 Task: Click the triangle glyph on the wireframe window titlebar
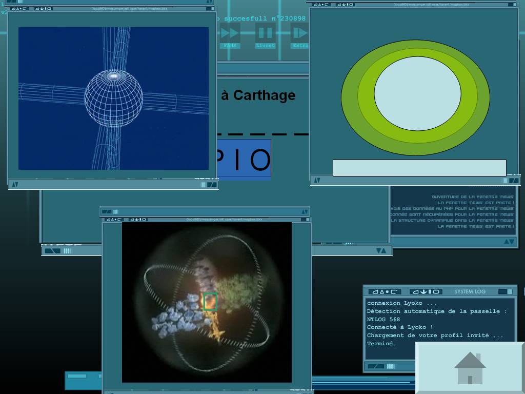pos(17,9)
